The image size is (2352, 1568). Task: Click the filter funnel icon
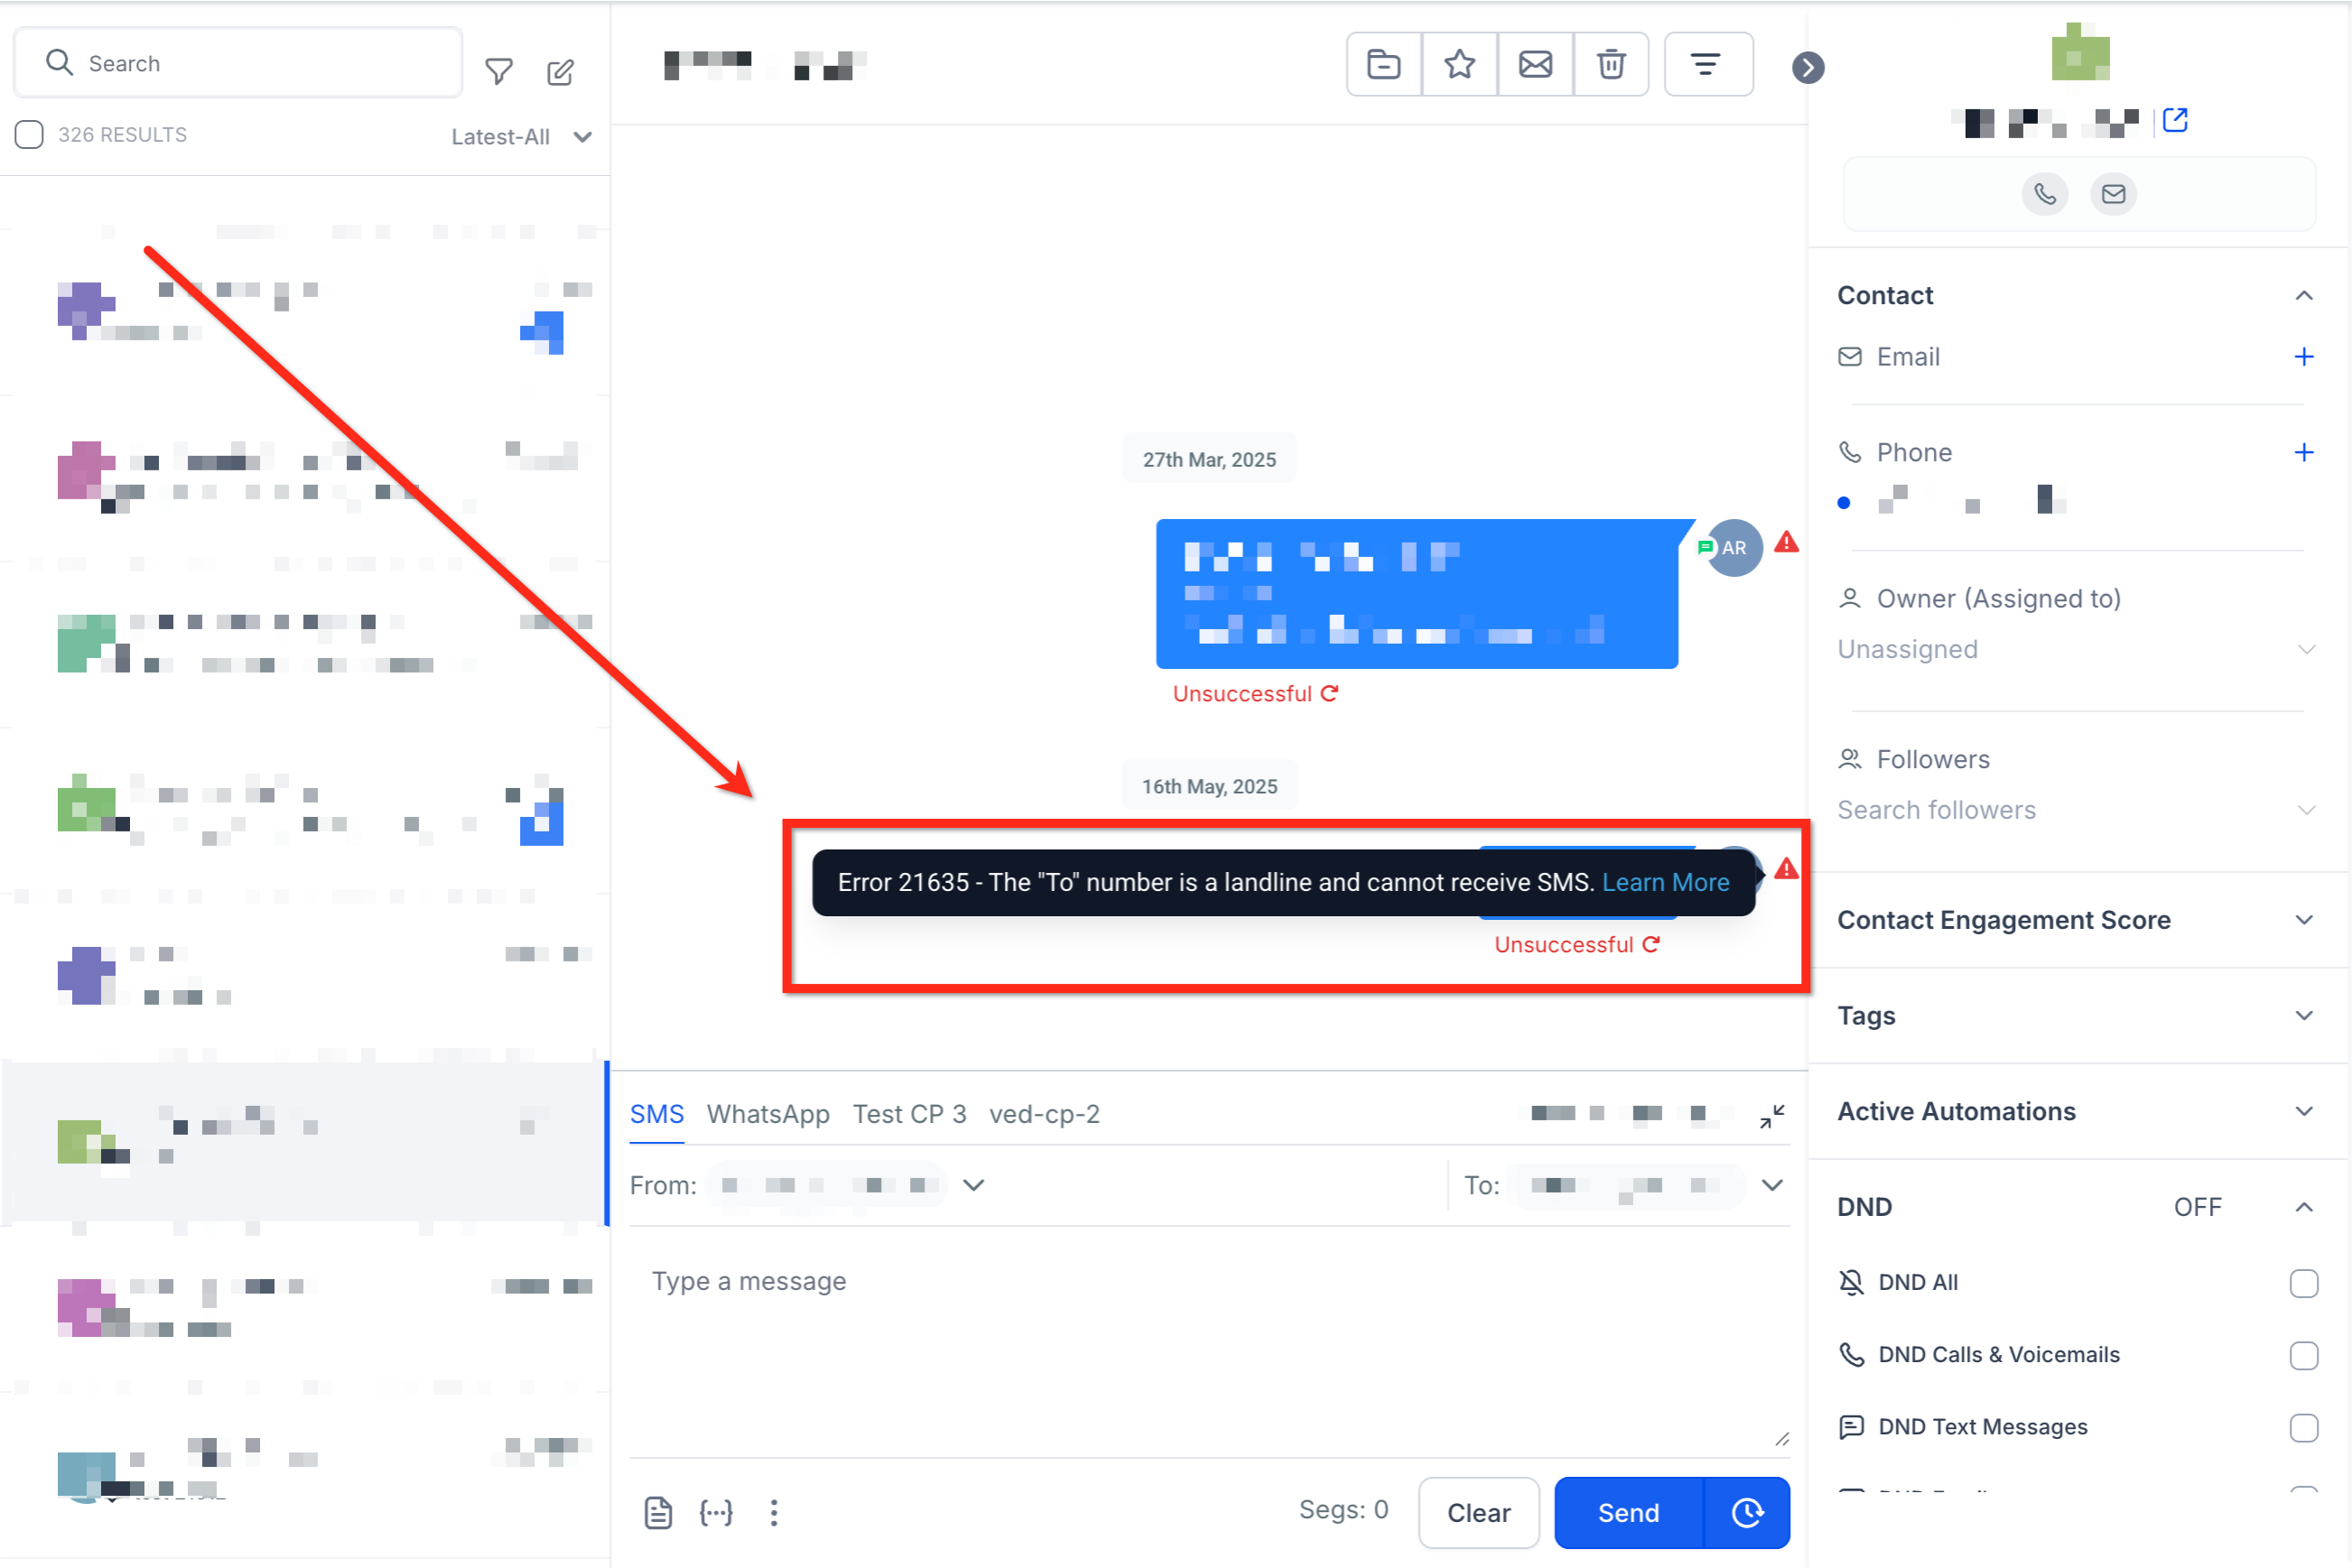[x=498, y=71]
